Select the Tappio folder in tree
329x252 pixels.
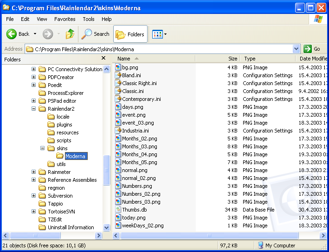tap(51, 204)
